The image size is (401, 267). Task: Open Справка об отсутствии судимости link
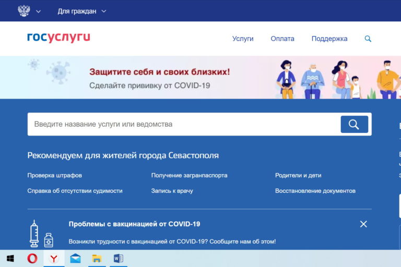[75, 191]
